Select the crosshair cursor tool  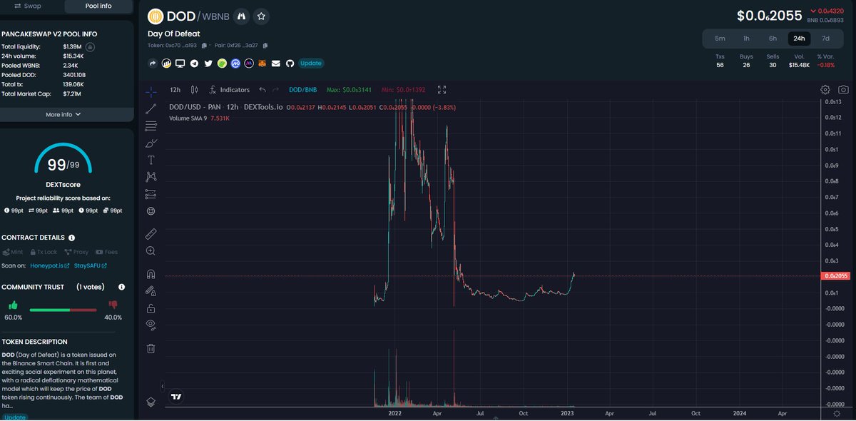pyautogui.click(x=151, y=91)
